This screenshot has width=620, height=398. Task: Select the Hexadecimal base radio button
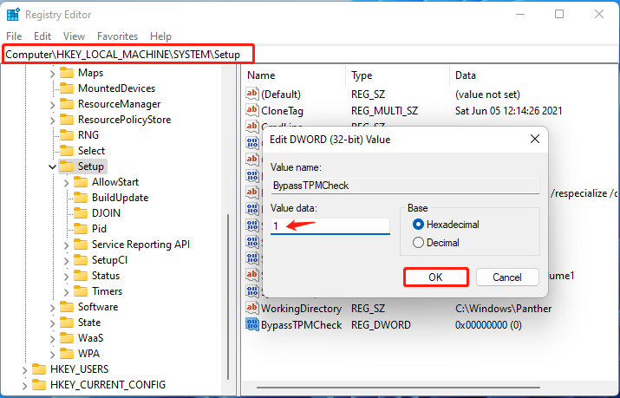[x=418, y=225]
